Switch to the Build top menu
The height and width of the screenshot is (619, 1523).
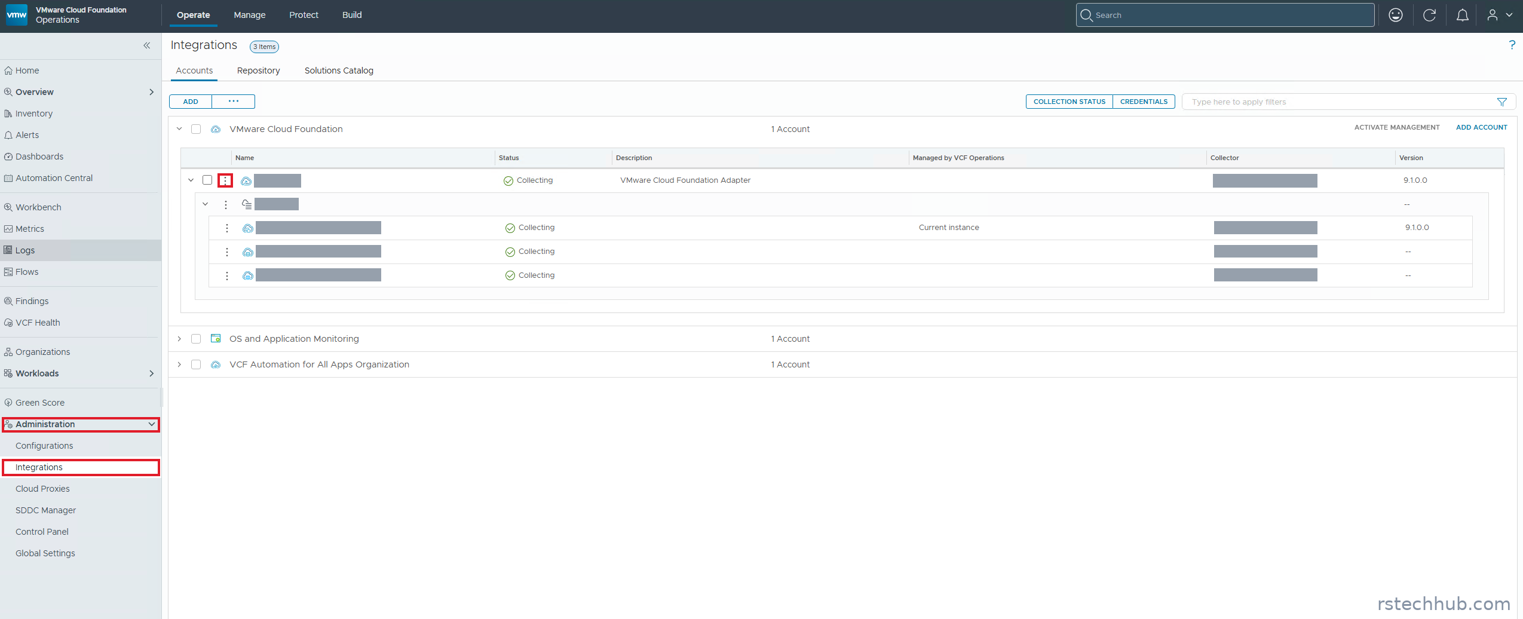(352, 15)
